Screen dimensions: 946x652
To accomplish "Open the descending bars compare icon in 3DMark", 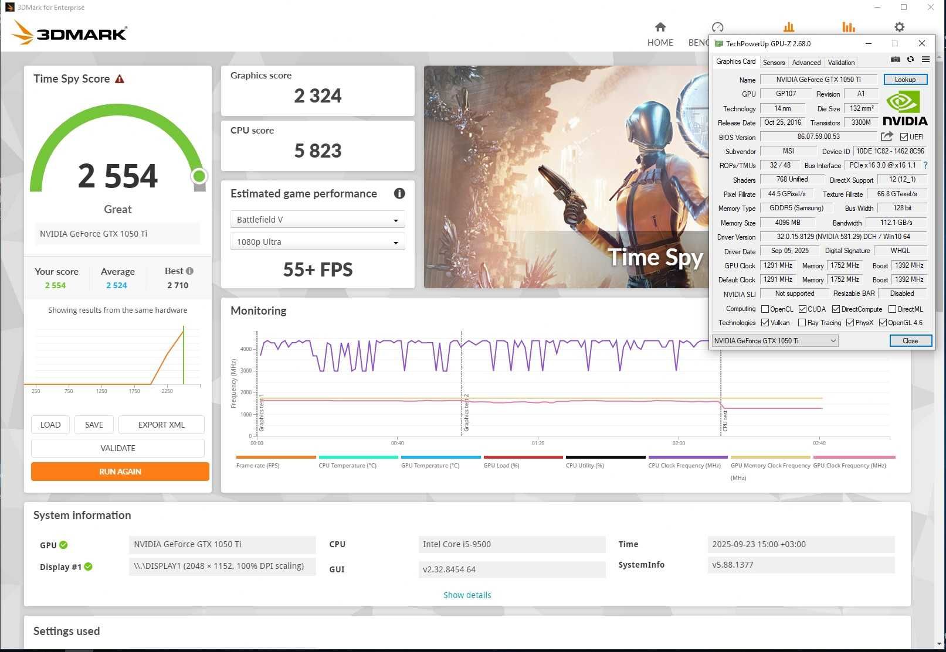I will pos(848,27).
